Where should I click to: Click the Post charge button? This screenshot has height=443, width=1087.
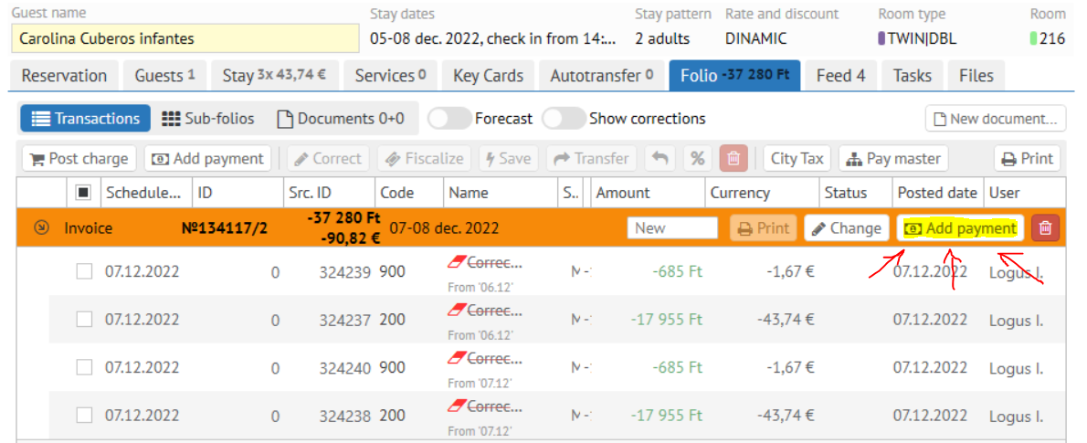point(79,159)
